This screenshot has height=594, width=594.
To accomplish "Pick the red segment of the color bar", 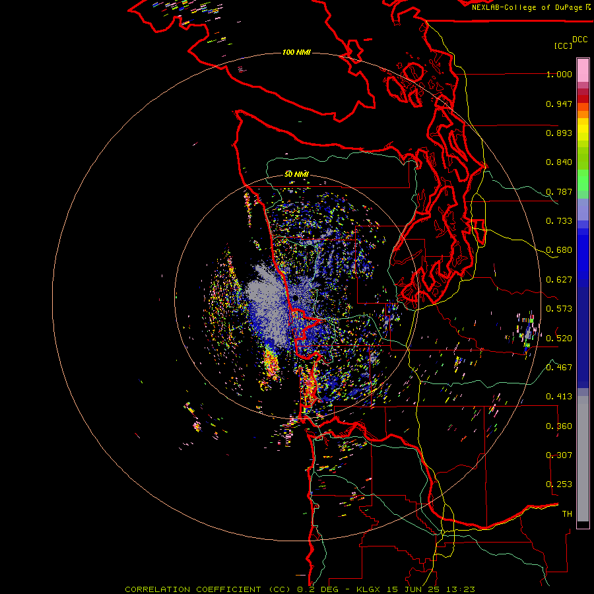I will point(583,99).
